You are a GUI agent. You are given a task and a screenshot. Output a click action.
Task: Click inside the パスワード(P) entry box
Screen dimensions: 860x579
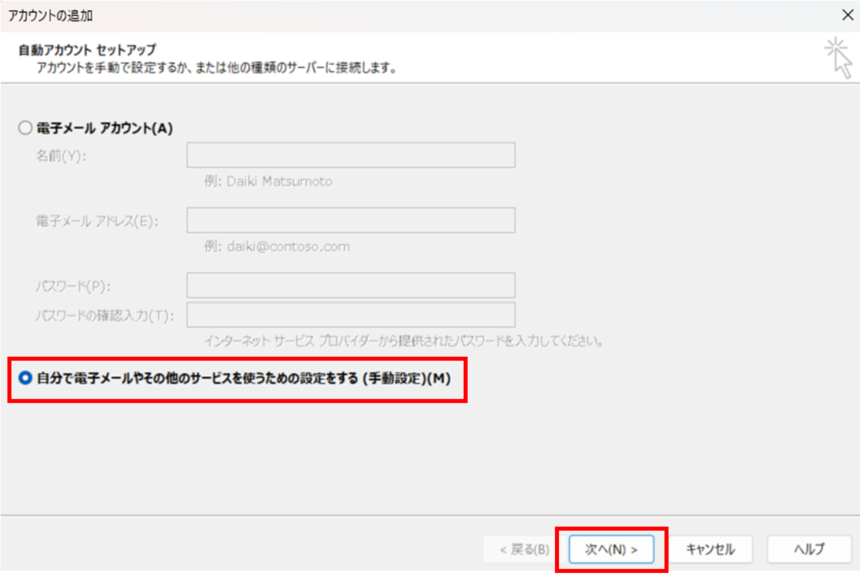click(351, 285)
